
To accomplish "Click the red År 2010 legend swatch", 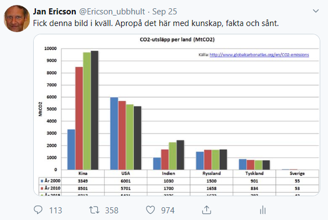I will pos(42,188).
